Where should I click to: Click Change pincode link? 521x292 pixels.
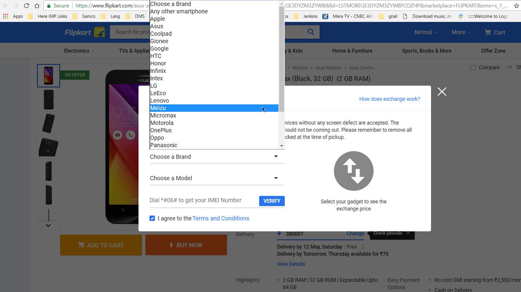[355, 234]
